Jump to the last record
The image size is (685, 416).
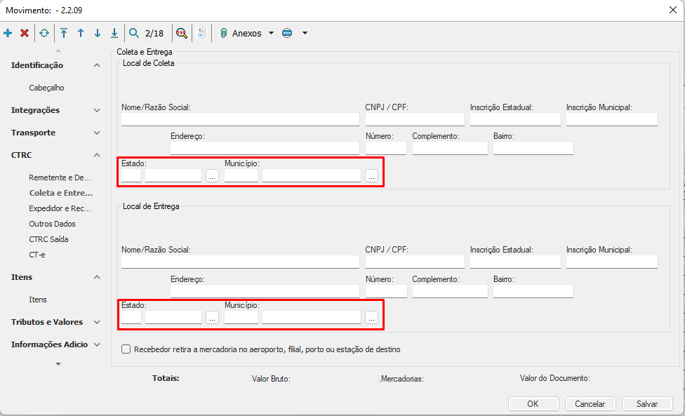pyautogui.click(x=114, y=33)
